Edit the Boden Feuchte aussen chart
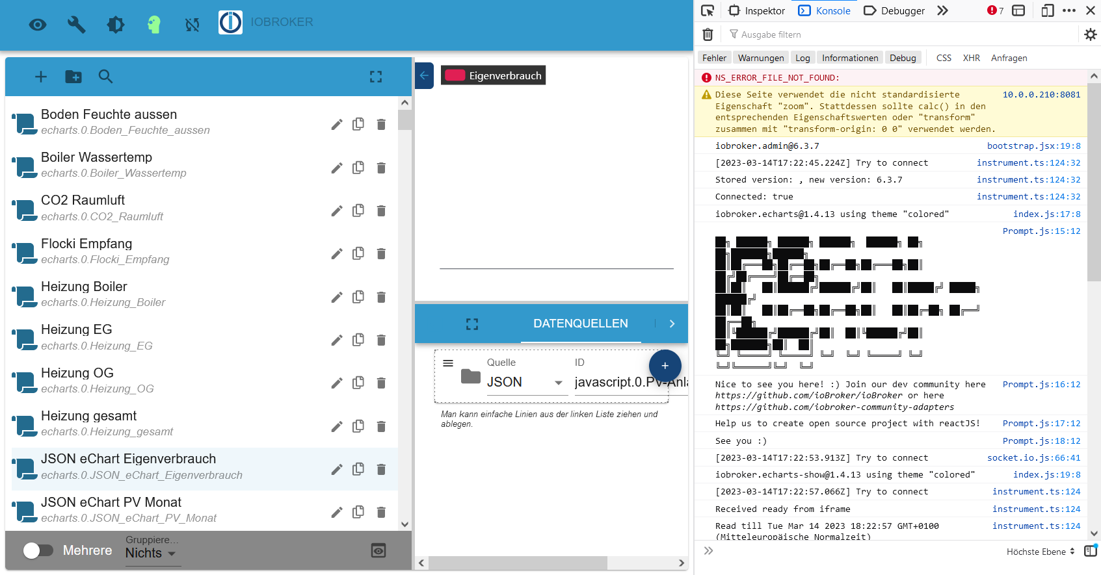1101x575 pixels. (336, 124)
